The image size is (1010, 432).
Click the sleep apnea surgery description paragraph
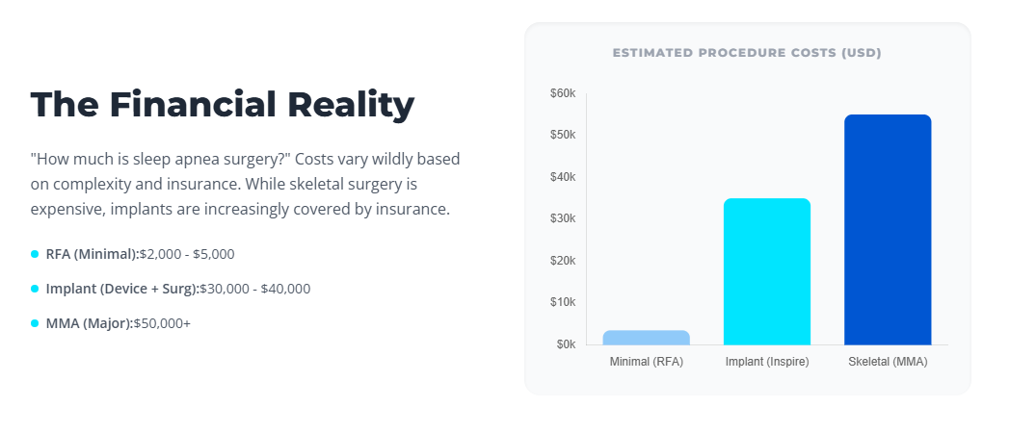point(246,183)
